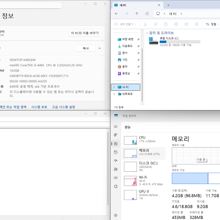Open Details list icon in Task Manager
The width and height of the screenshot is (220, 220).
[116, 178]
